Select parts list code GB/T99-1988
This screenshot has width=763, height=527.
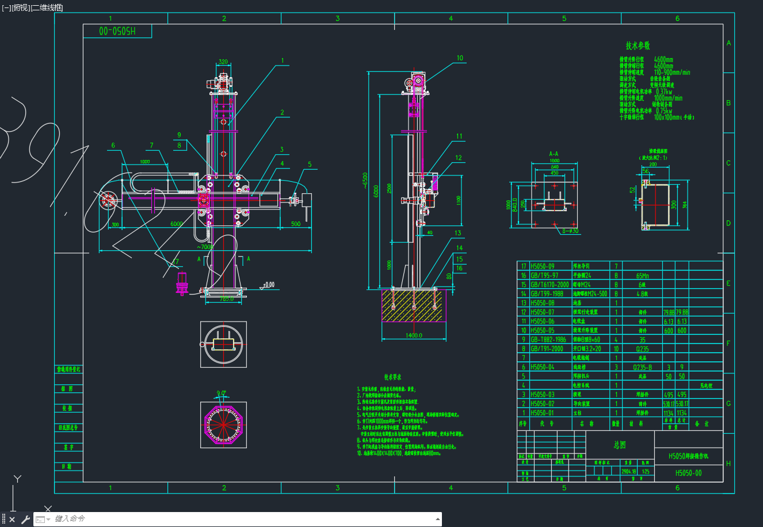[547, 294]
